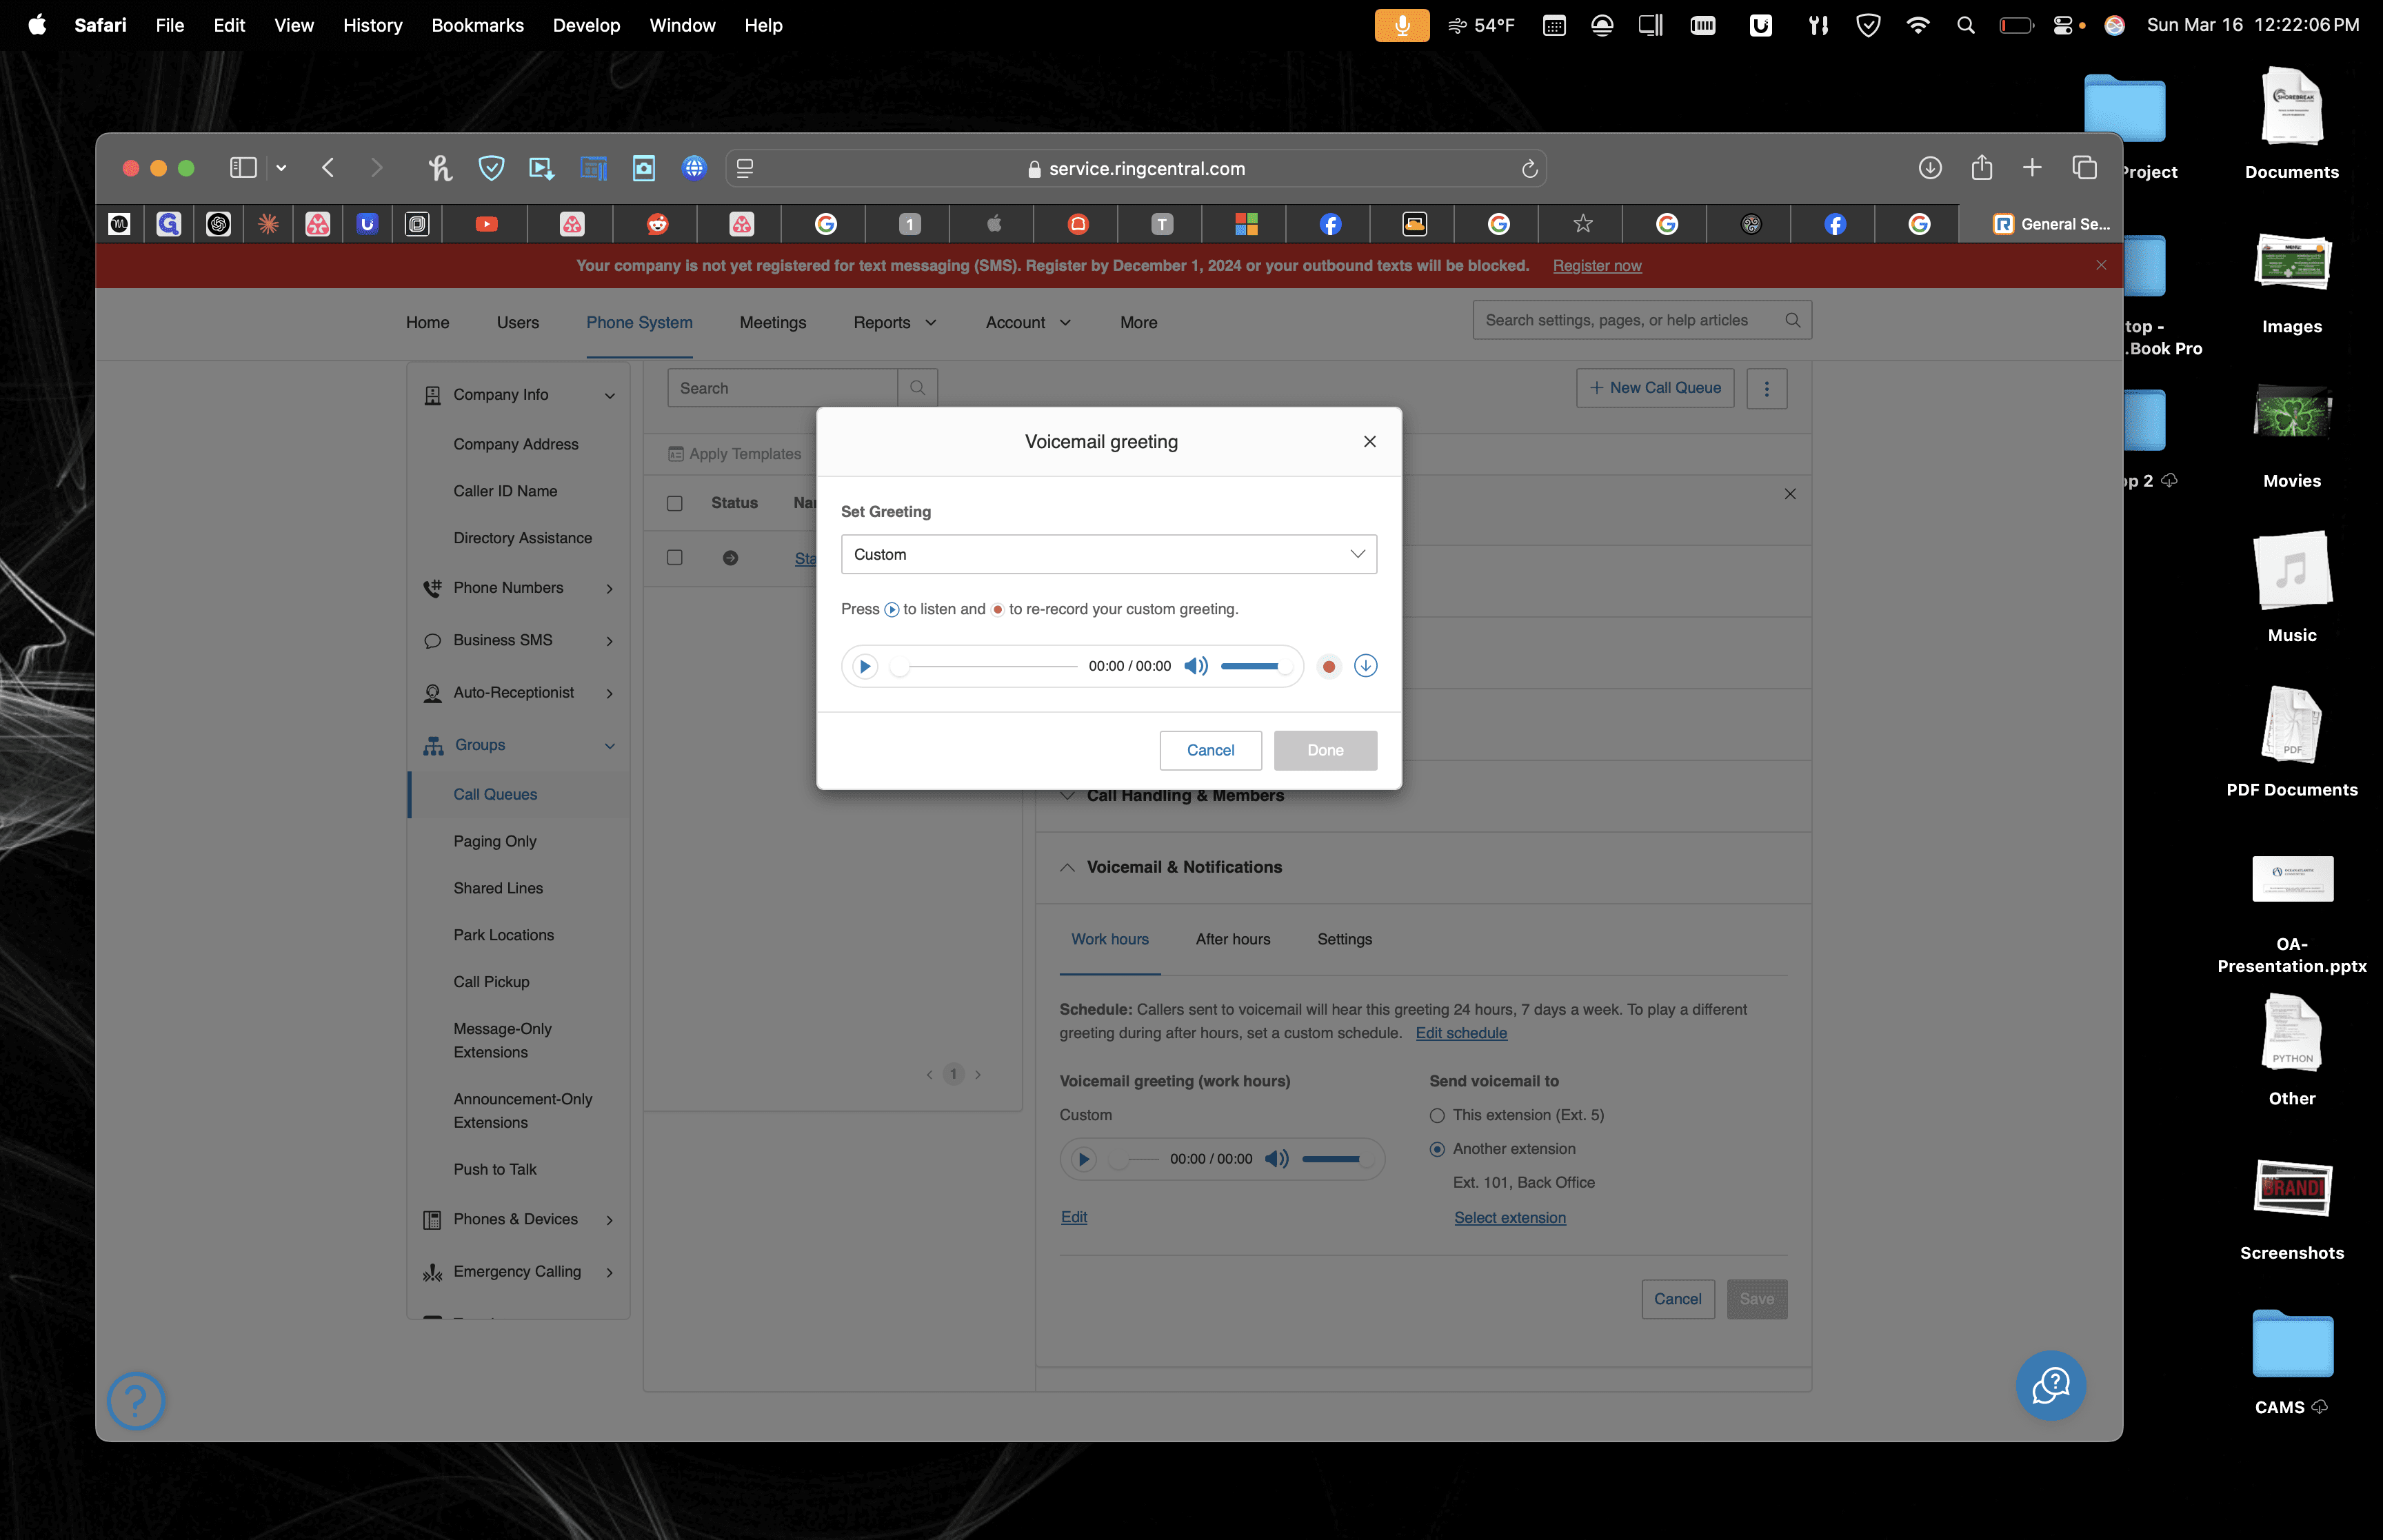Screen dimensions: 2383x1540
Task: Open the Phone System tab
Action: coord(639,323)
